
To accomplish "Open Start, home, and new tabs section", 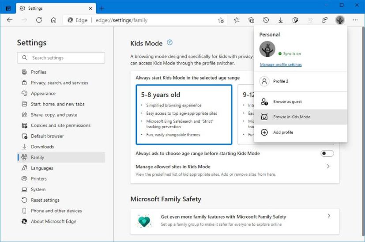I will click(x=61, y=104).
